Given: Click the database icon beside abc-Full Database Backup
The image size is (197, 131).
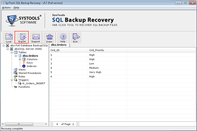Looking at the screenshot, I should coord(8,46).
